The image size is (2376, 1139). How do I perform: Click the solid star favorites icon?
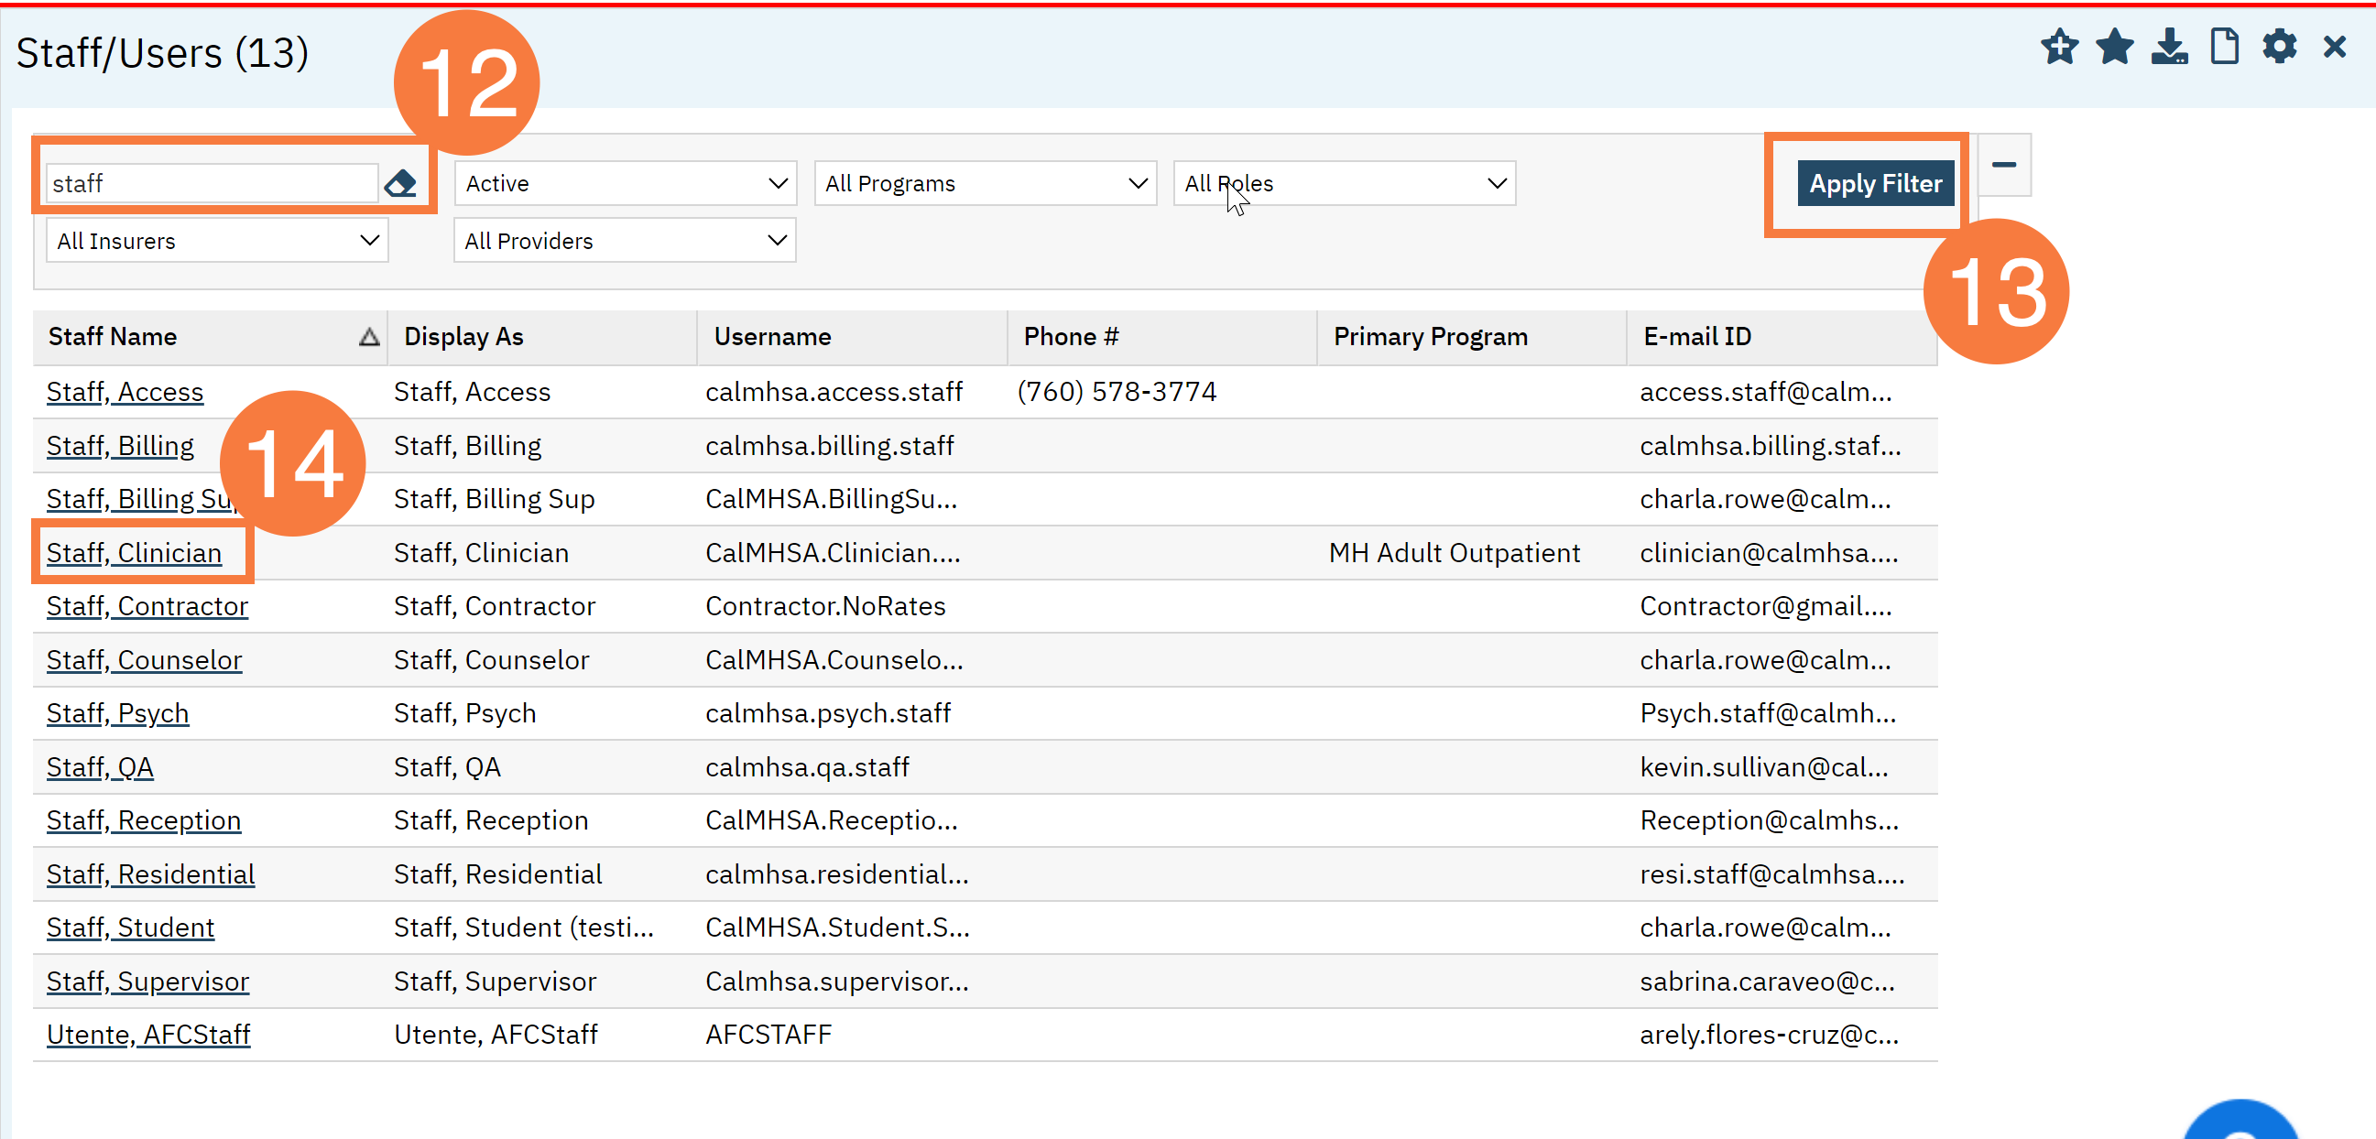coord(2114,46)
